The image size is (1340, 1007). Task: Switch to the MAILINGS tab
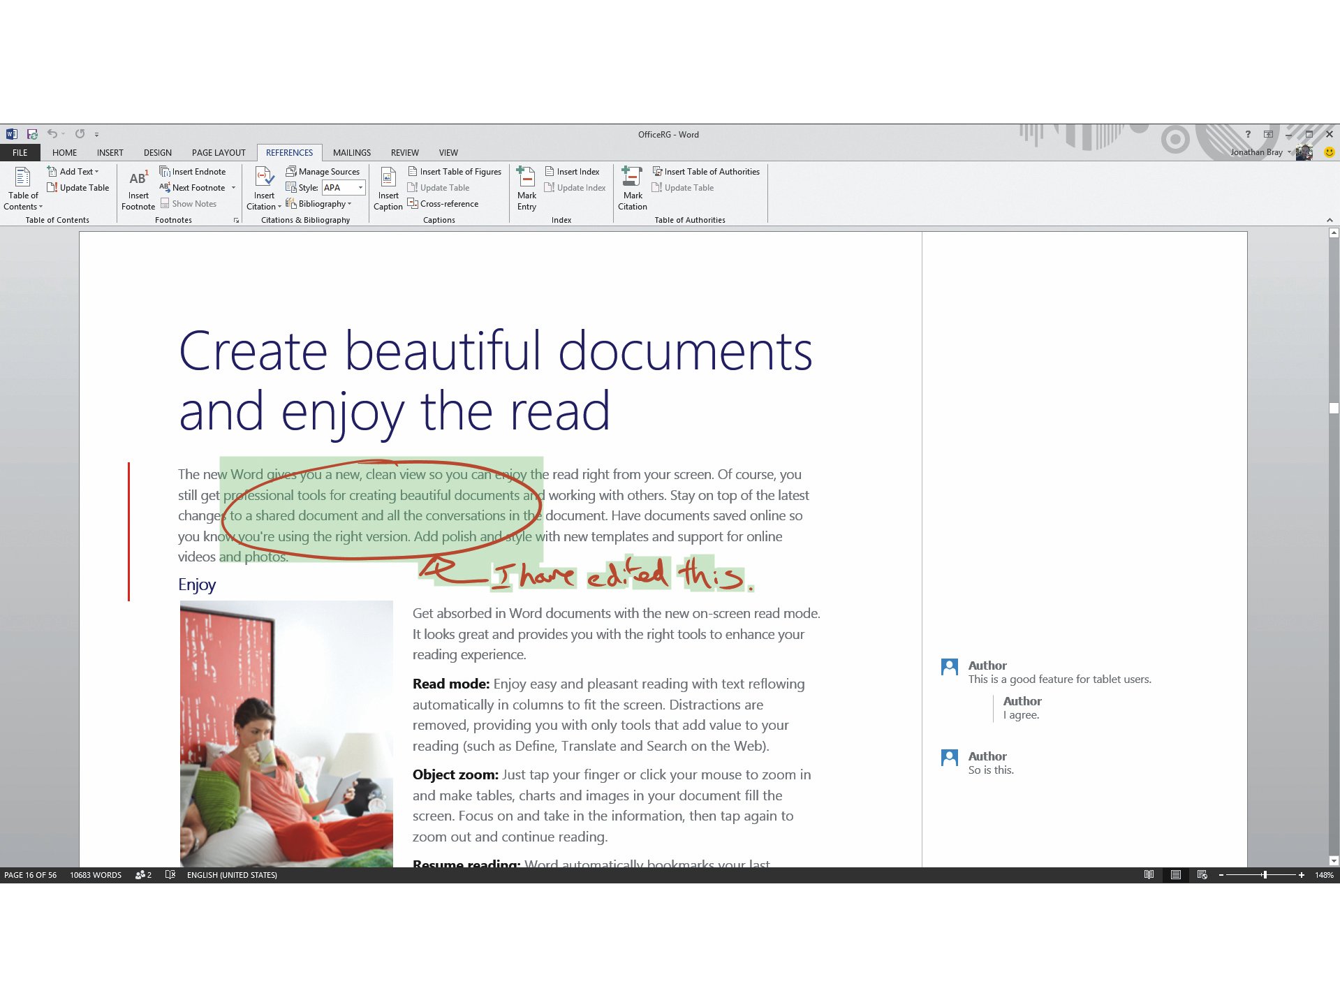tap(352, 152)
